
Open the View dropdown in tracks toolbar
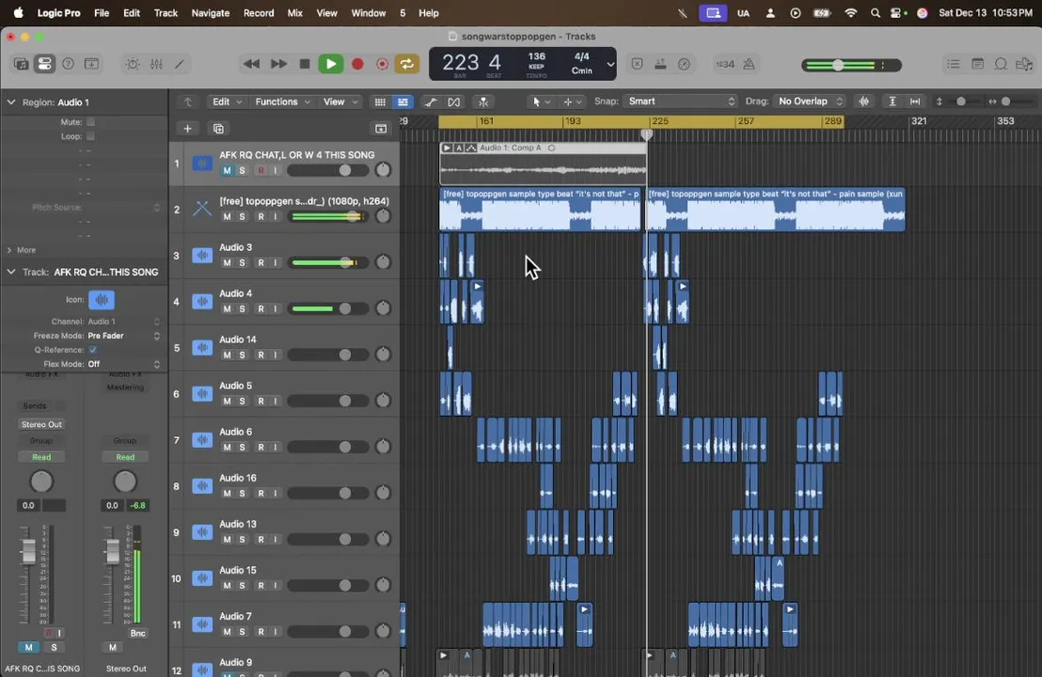(x=340, y=102)
